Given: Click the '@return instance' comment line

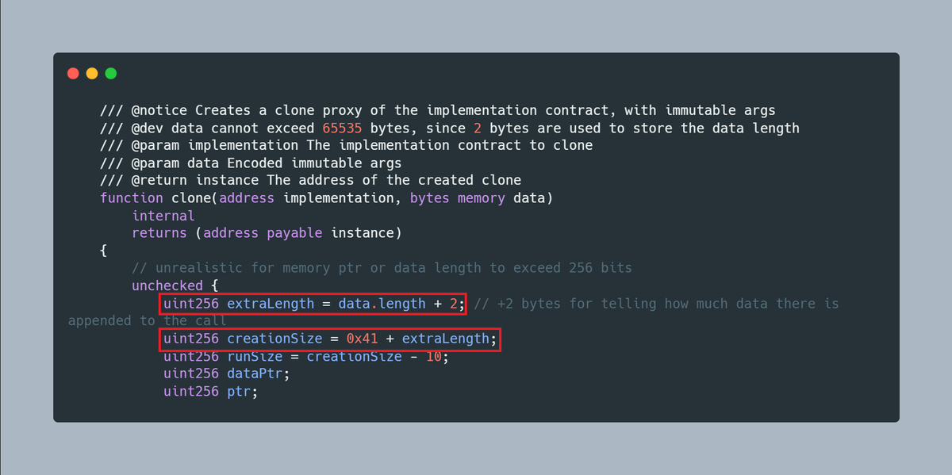Looking at the screenshot, I should (x=310, y=181).
